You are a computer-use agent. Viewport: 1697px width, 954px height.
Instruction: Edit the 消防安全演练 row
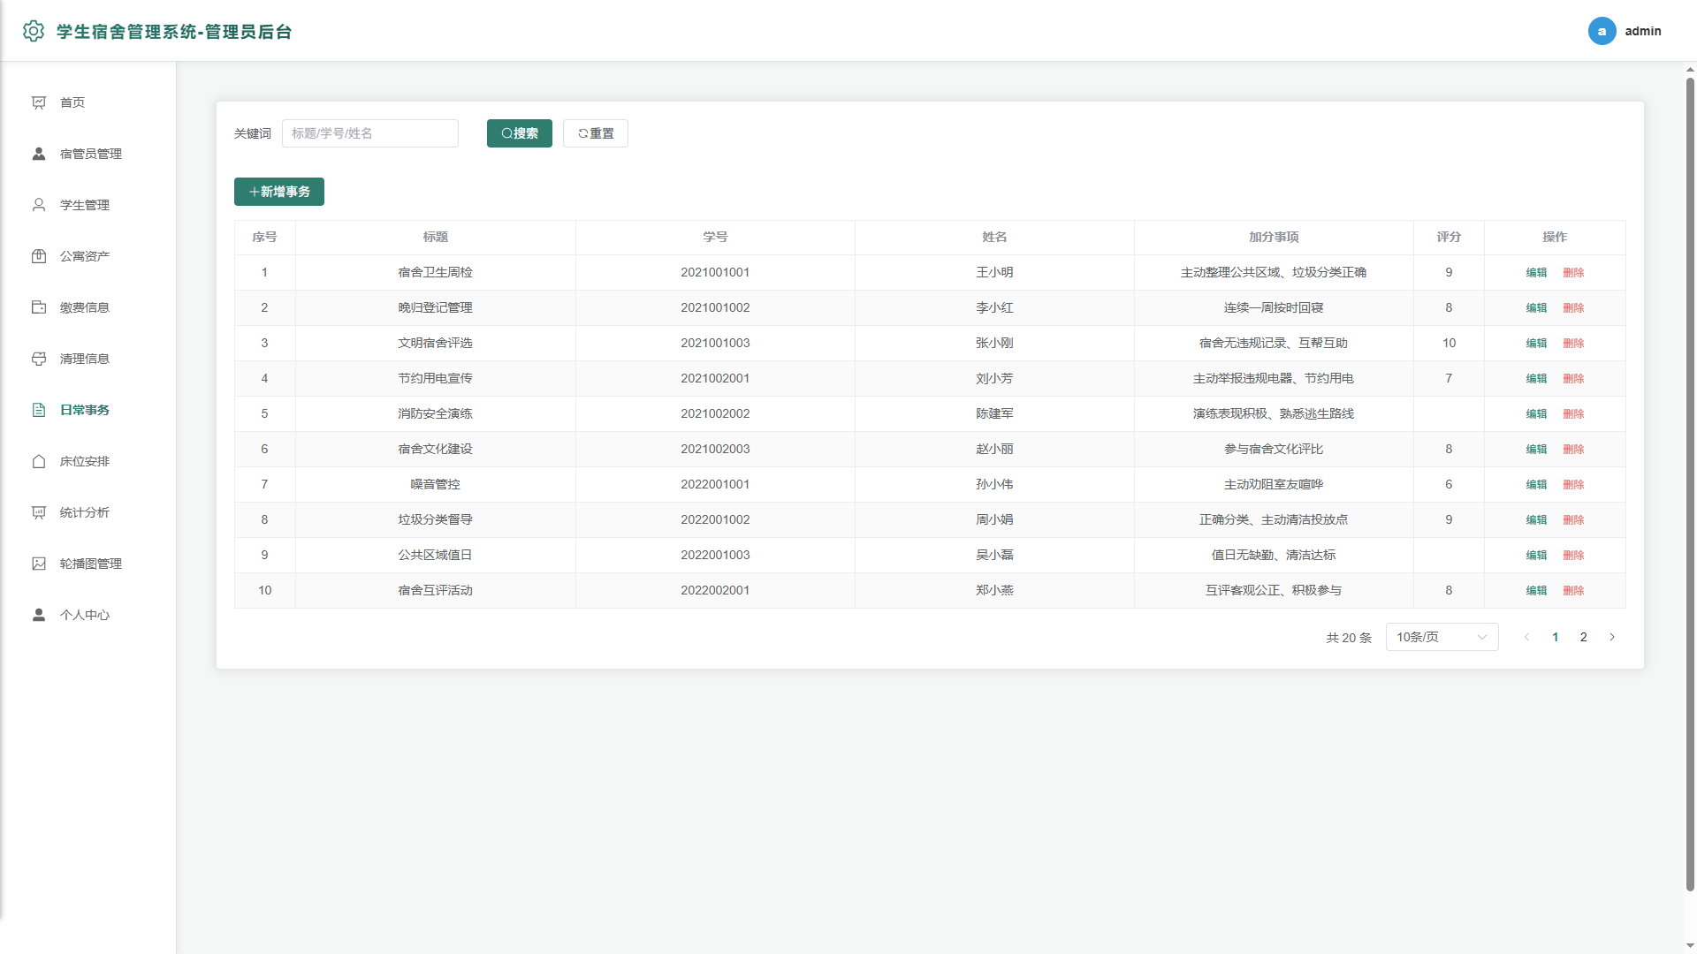pos(1536,414)
